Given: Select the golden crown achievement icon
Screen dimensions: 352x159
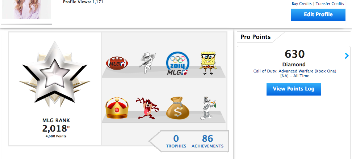Looking at the screenshot, I should [x=117, y=108].
